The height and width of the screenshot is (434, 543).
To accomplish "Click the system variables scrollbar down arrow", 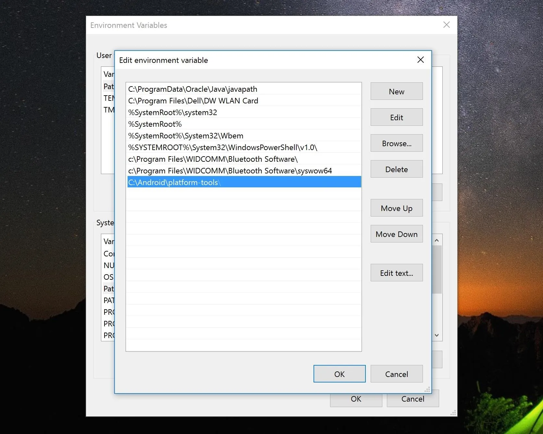I will pyautogui.click(x=437, y=335).
